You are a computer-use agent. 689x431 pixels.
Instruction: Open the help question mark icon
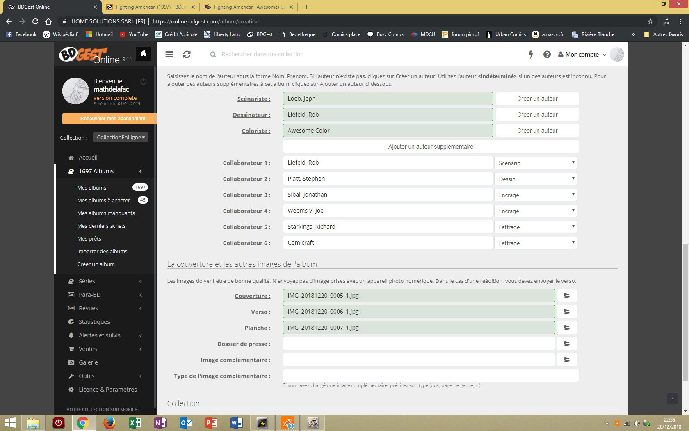[x=547, y=54]
